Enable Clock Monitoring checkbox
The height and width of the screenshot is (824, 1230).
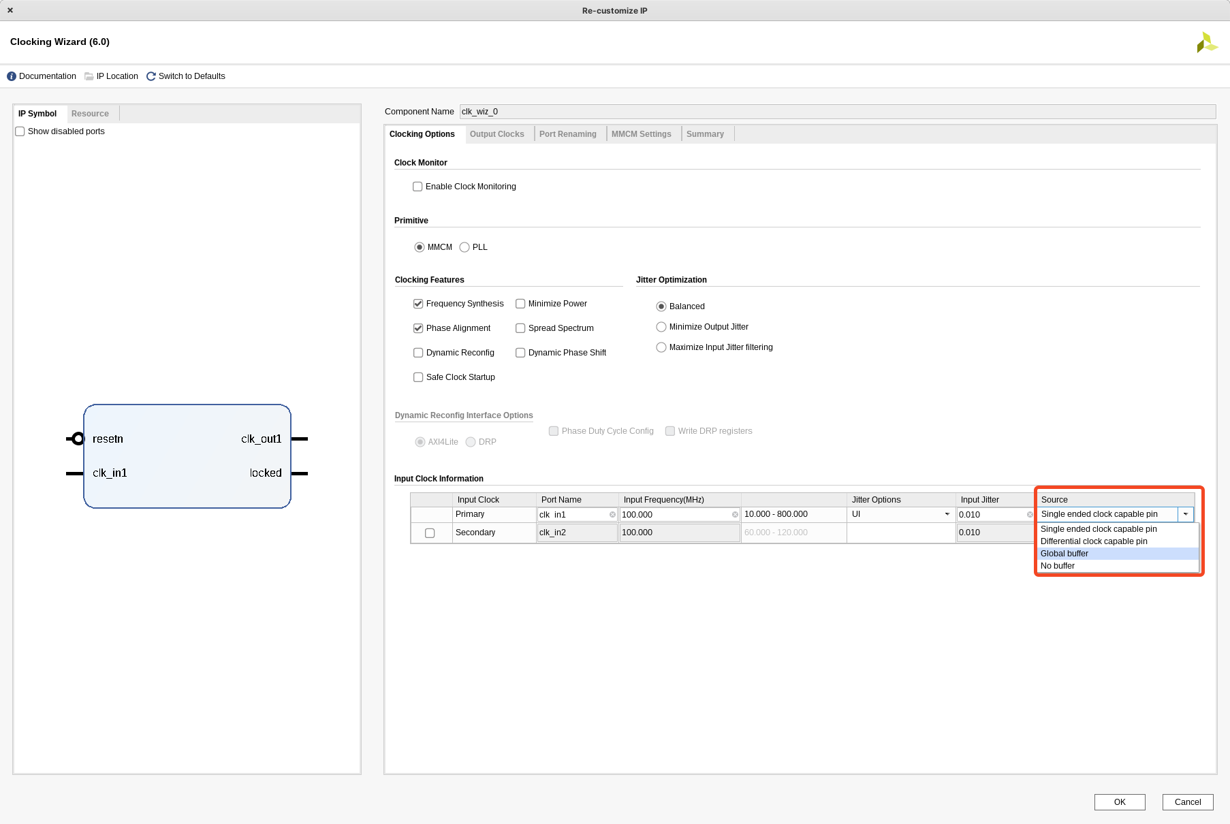point(417,187)
